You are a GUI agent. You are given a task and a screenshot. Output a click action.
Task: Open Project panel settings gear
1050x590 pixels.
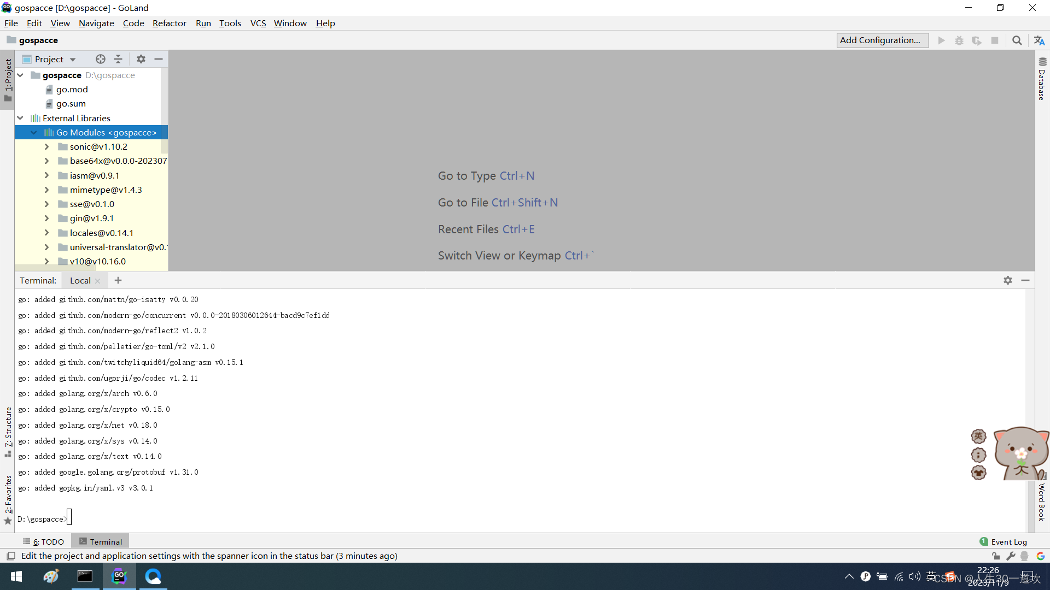click(141, 59)
